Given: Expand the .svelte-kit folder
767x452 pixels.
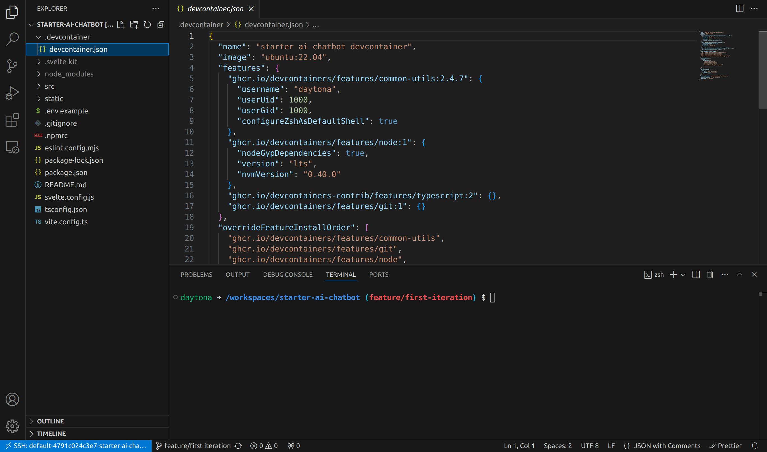Looking at the screenshot, I should [97, 62].
